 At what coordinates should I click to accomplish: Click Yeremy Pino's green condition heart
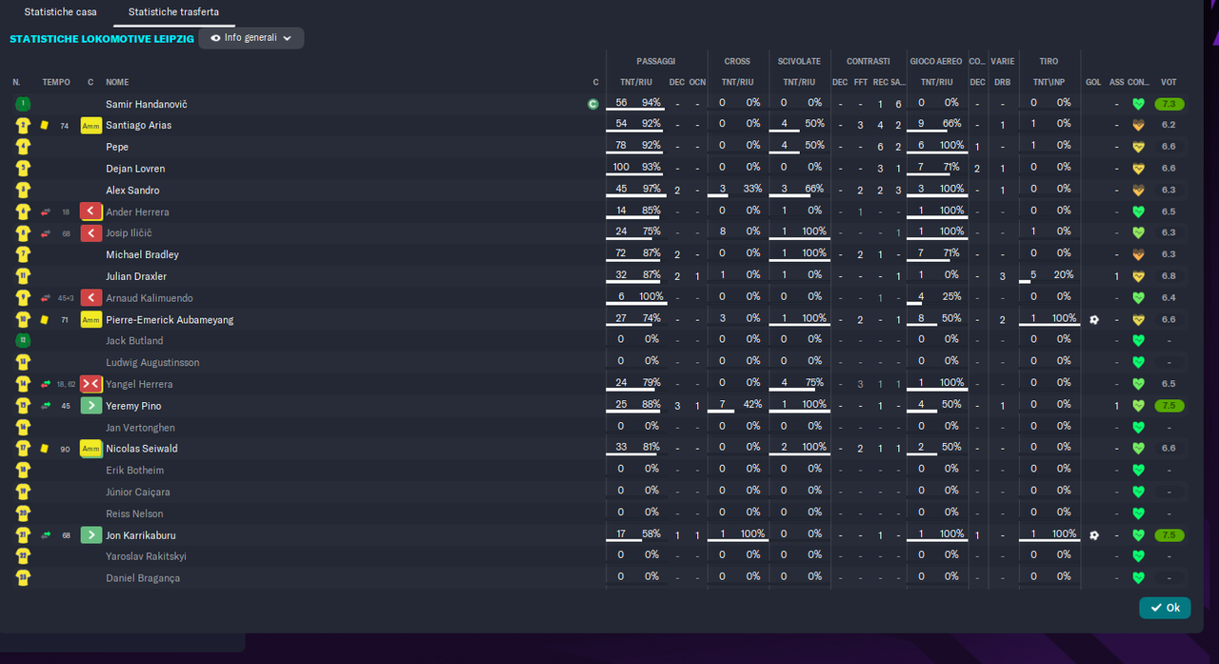1138,406
